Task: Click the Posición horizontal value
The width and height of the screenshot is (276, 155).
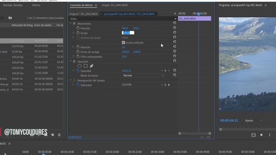Action: pyautogui.click(x=125, y=28)
